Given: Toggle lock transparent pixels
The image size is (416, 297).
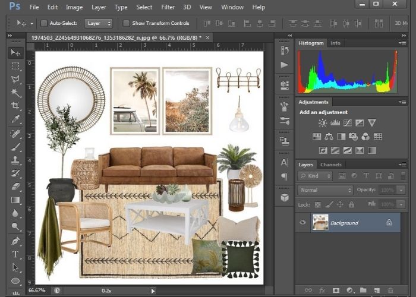Looking at the screenshot, I should click(317, 204).
